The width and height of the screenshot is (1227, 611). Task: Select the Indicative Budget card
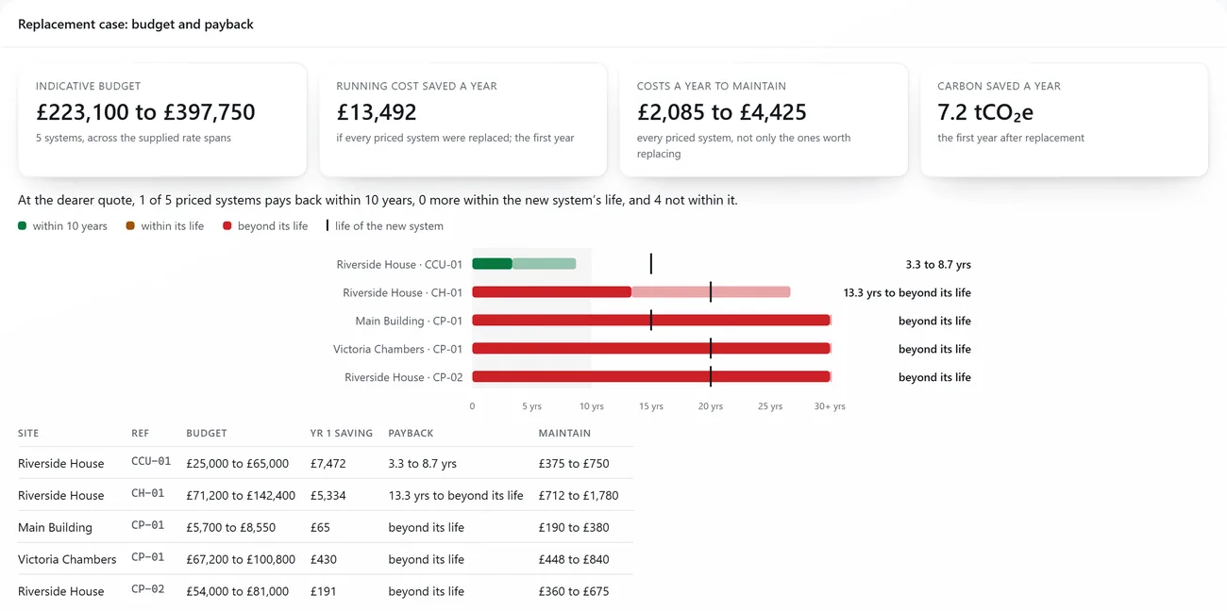click(x=162, y=120)
